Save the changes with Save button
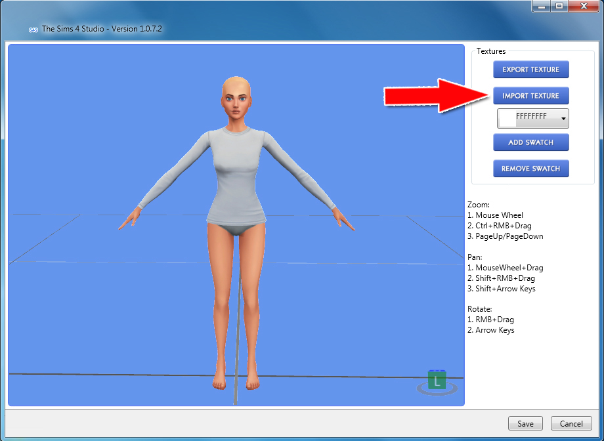Screen dimensions: 604x441 (525, 424)
